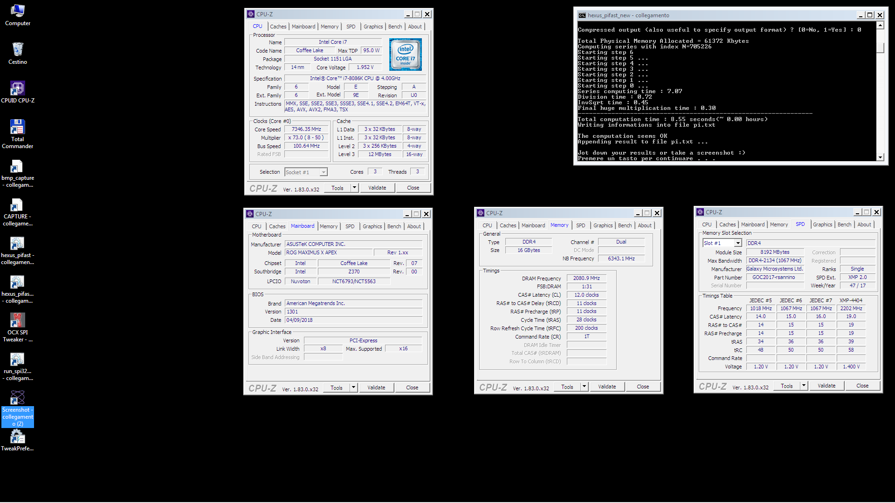Switch to Caches tab in top CPU-Z window
This screenshot has width=895, height=503.
278,27
